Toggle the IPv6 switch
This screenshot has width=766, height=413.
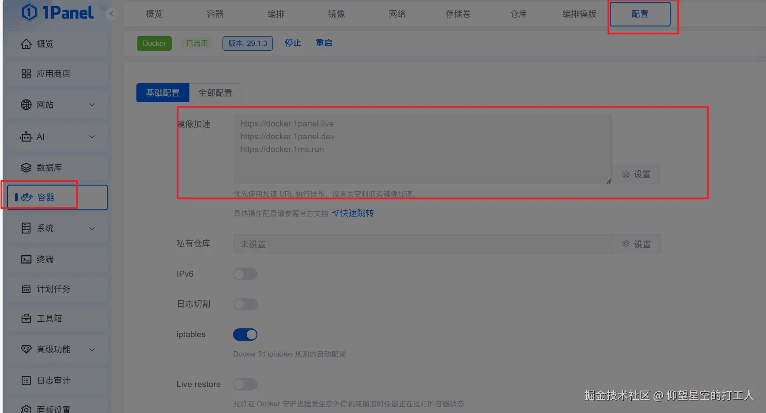tap(245, 274)
